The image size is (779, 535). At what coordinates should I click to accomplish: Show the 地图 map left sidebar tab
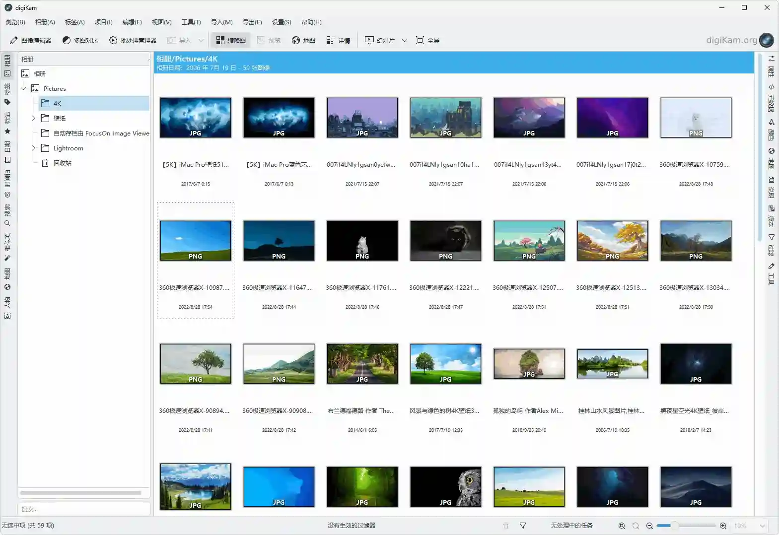tap(7, 279)
